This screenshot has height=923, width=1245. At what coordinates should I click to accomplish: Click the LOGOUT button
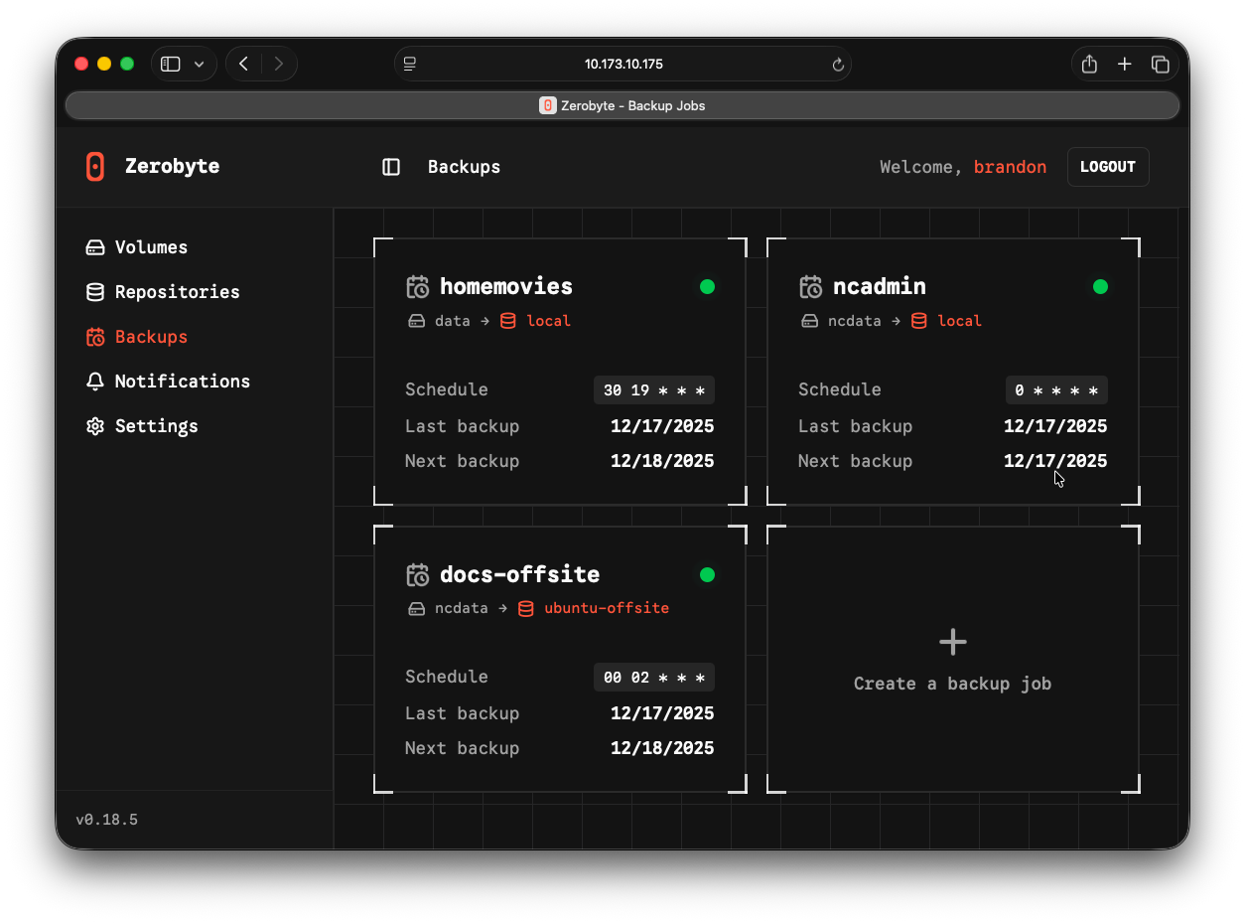click(x=1108, y=166)
